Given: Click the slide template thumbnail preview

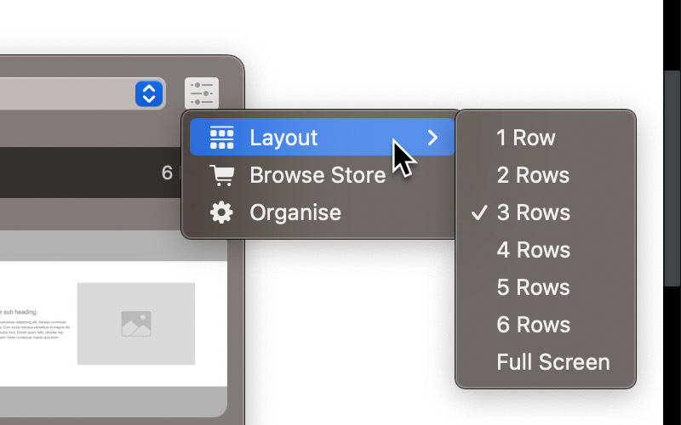Looking at the screenshot, I should coord(113,324).
